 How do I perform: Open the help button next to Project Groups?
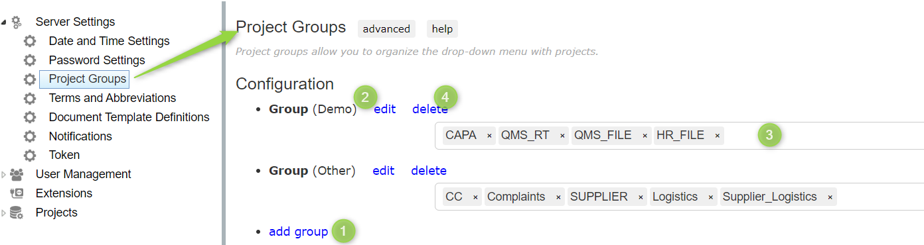pyautogui.click(x=442, y=28)
